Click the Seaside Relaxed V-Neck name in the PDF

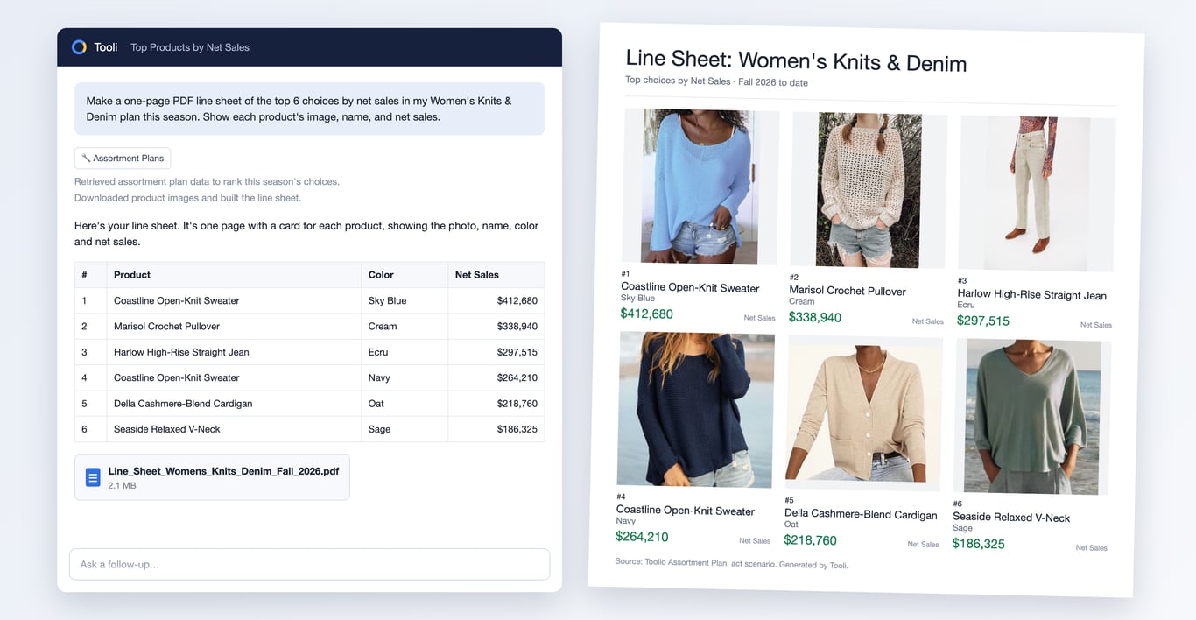[1011, 518]
